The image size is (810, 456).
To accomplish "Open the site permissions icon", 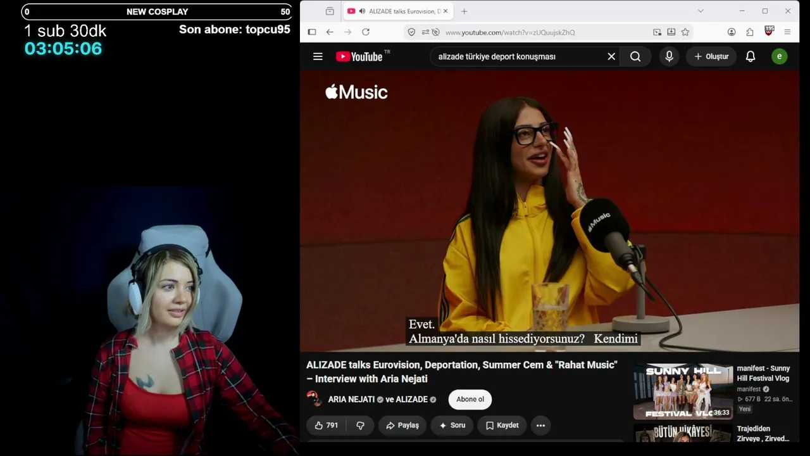I will [x=425, y=32].
